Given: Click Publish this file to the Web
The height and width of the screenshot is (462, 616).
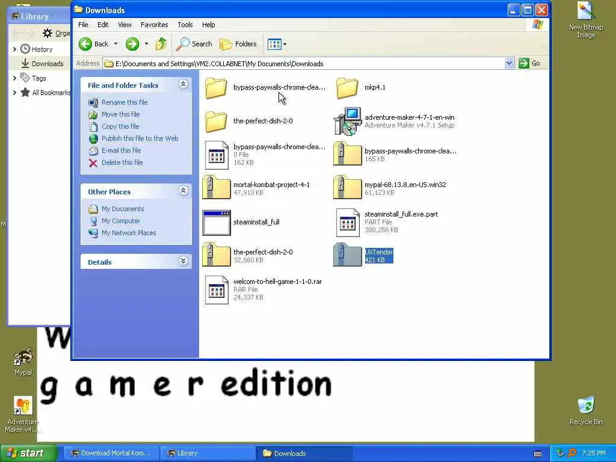Looking at the screenshot, I should pos(140,138).
